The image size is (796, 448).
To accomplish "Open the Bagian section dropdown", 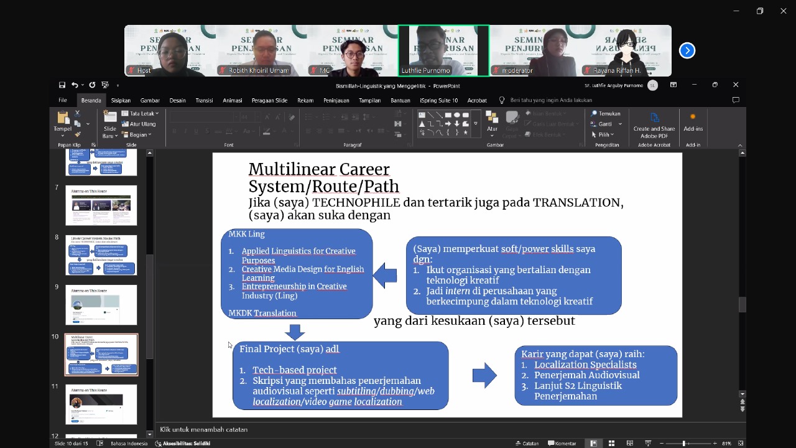I will click(137, 135).
